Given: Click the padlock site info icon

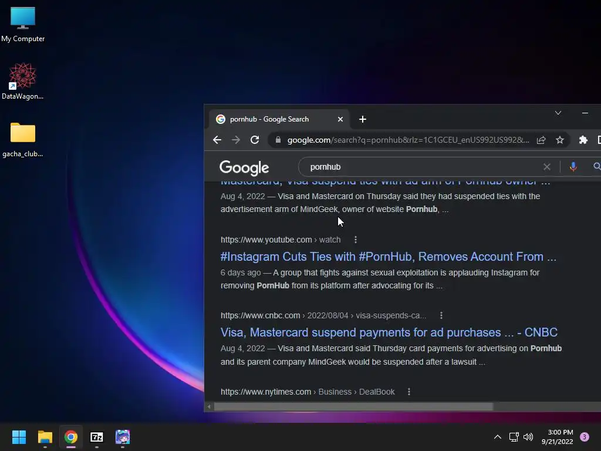Looking at the screenshot, I should tap(278, 140).
